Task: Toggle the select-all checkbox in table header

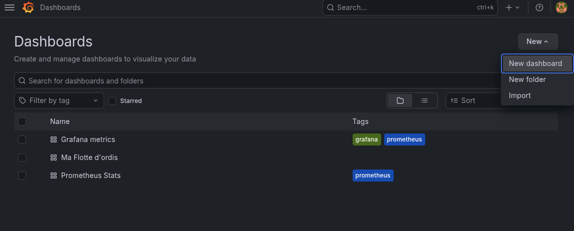Action: [x=22, y=121]
